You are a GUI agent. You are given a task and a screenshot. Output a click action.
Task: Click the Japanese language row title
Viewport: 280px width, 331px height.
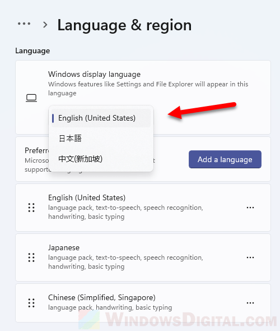(x=64, y=247)
